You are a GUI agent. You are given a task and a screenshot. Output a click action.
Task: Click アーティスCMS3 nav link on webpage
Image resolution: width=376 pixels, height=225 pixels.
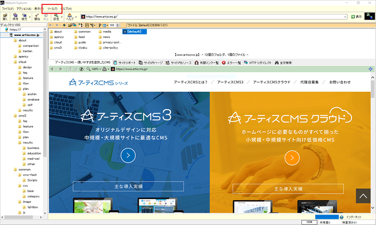[x=230, y=82]
